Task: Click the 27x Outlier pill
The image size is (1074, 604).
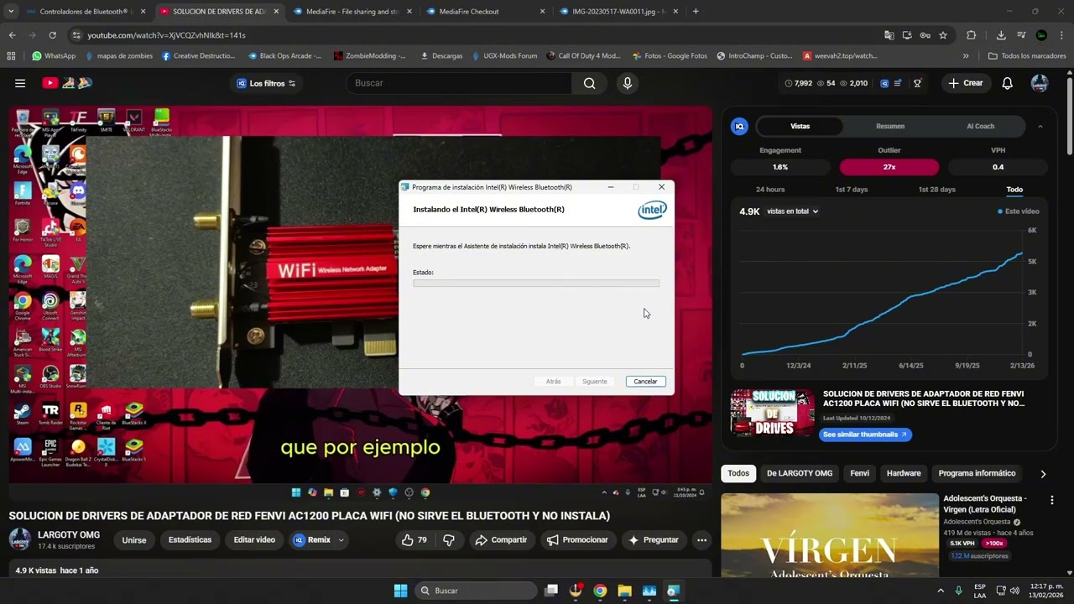Action: pyautogui.click(x=889, y=167)
